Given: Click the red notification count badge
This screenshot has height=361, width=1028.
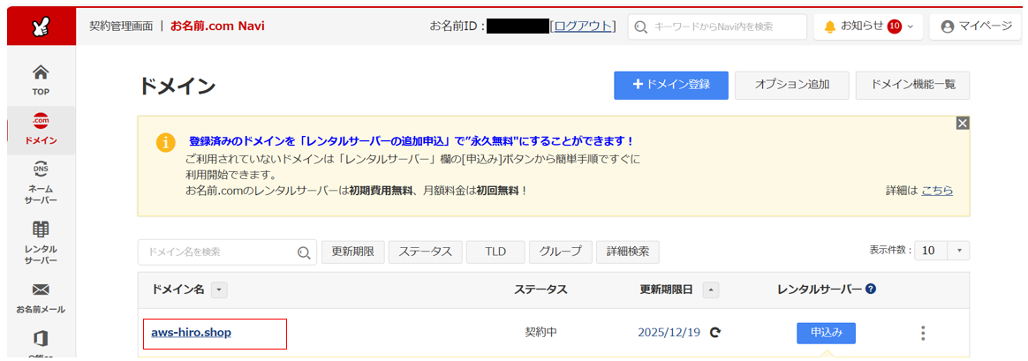Looking at the screenshot, I should pos(895,26).
